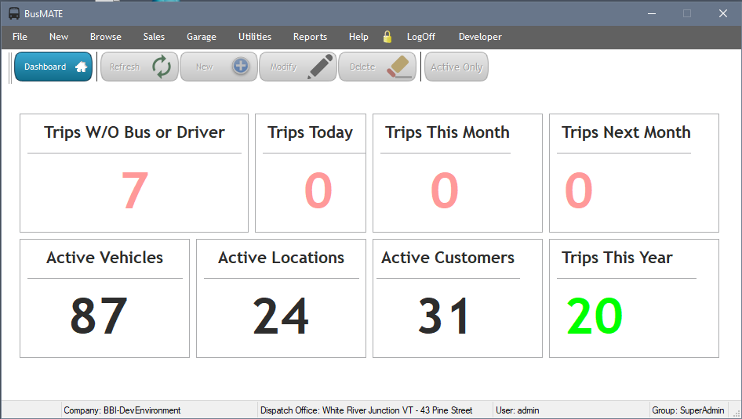The height and width of the screenshot is (419, 742).
Task: Click the BusMATE bus icon in title bar
Action: [x=13, y=13]
